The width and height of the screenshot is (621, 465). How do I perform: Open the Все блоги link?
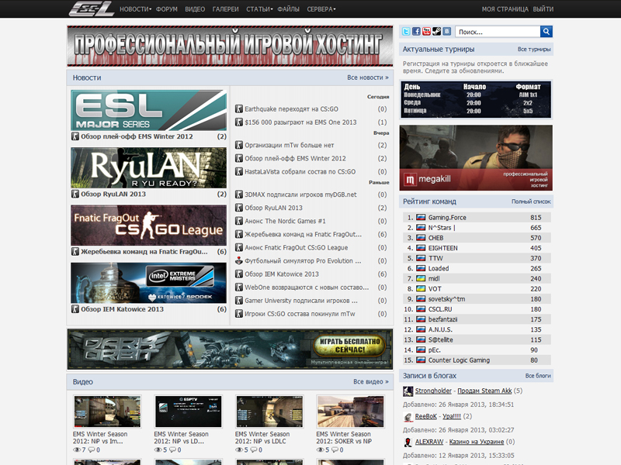pyautogui.click(x=538, y=376)
